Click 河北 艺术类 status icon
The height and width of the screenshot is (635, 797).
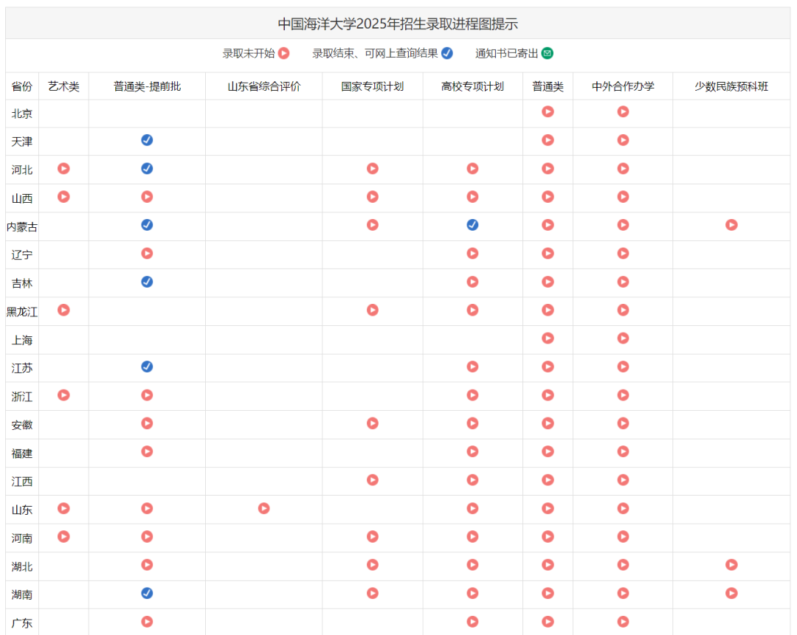[x=63, y=169]
